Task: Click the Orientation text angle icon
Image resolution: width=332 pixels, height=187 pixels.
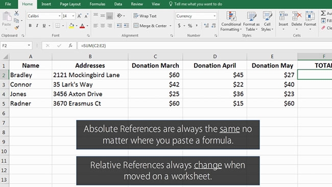Action: point(120,16)
